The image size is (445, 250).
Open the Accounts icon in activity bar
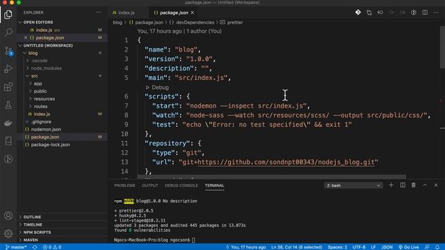pyautogui.click(x=8, y=216)
